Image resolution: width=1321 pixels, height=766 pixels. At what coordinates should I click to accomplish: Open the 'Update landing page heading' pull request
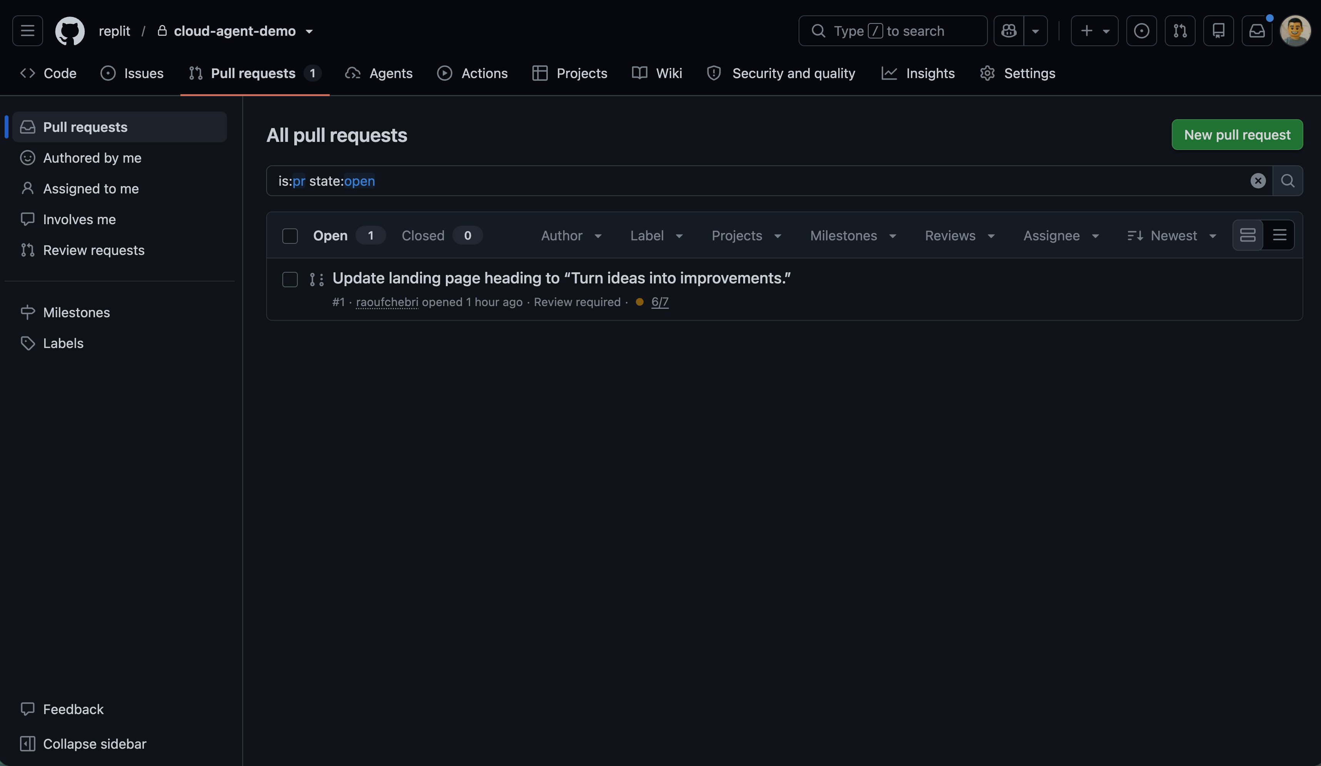[561, 278]
